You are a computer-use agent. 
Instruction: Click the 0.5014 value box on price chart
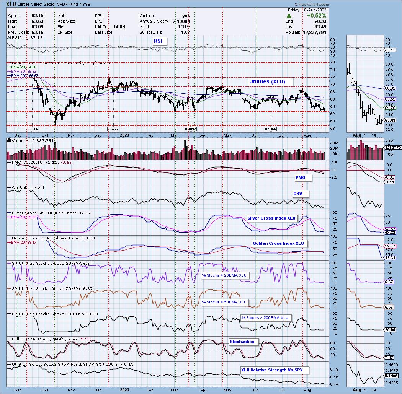pyautogui.click(x=32, y=129)
